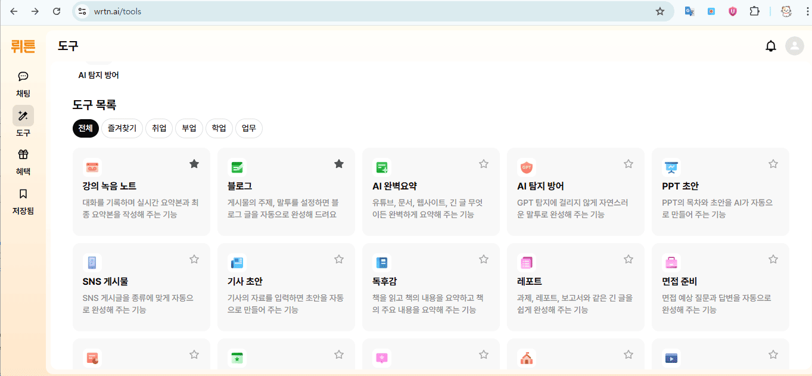Favorite 독후감 with its star

point(484,259)
